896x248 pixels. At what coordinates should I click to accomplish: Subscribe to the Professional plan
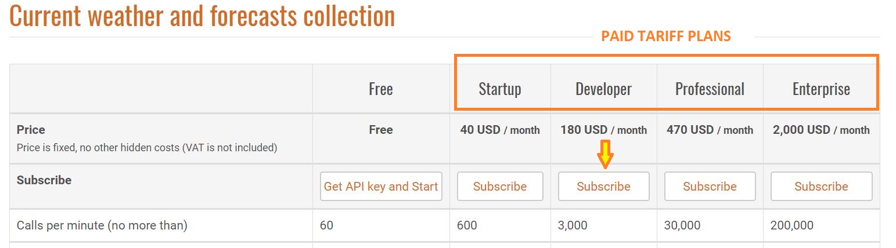(710, 187)
